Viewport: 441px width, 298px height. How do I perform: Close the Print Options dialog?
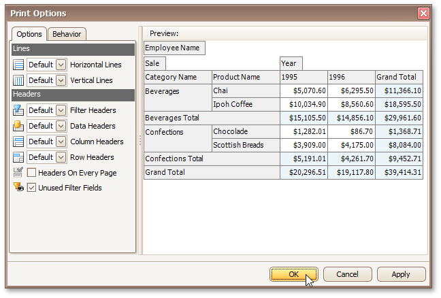423,13
